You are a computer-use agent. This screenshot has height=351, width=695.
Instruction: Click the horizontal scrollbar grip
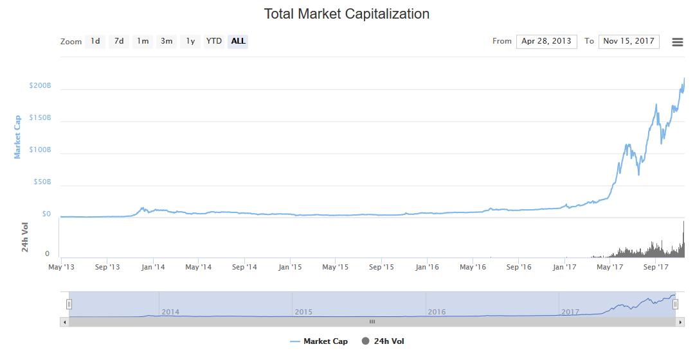point(372,321)
